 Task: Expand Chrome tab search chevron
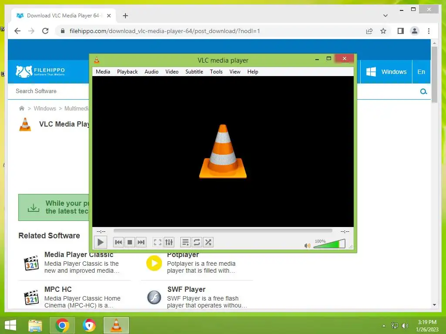pos(385,16)
